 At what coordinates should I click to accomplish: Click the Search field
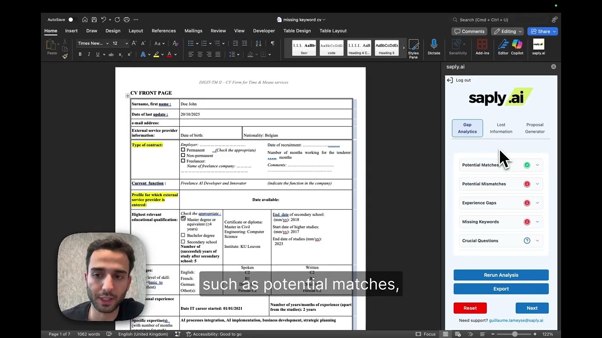tap(499, 20)
